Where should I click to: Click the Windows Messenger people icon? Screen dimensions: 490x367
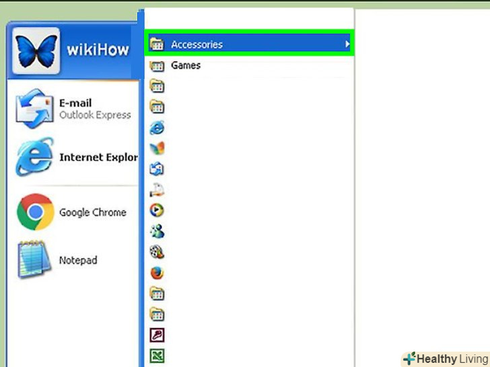[157, 231]
